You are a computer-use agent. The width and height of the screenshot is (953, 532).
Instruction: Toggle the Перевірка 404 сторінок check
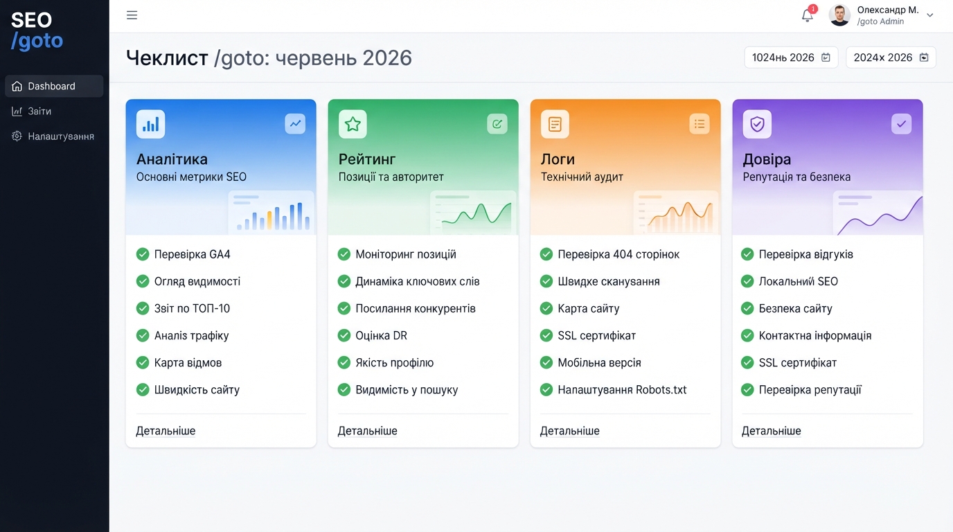pyautogui.click(x=546, y=254)
